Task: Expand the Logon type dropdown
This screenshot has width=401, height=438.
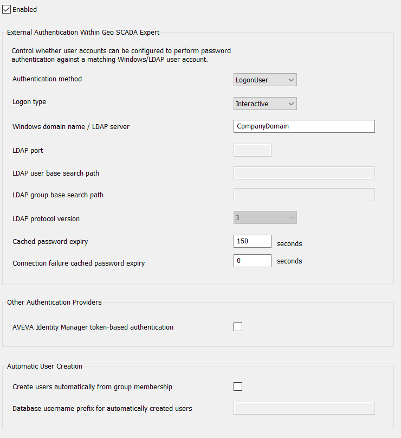Action: [x=265, y=104]
